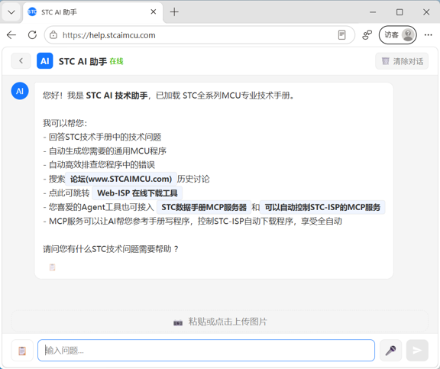Open the tab search dropdown arrow
This screenshot has height=369, width=440.
11,12
